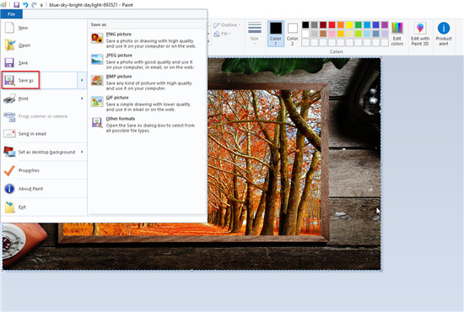
Task: Select Color 1 foreground box
Action: pyautogui.click(x=276, y=34)
